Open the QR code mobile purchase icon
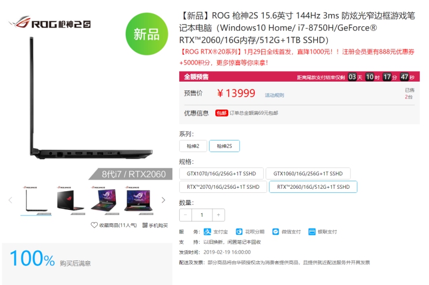The height and width of the screenshot is (285, 429). pyautogui.click(x=145, y=225)
